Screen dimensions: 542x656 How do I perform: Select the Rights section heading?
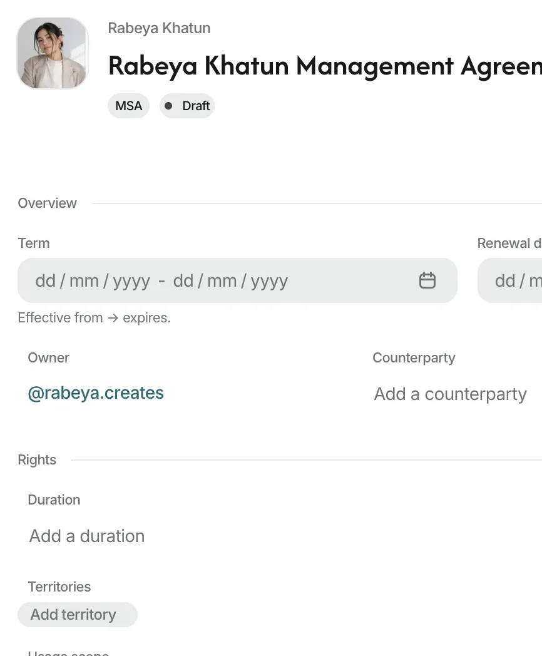(37, 460)
